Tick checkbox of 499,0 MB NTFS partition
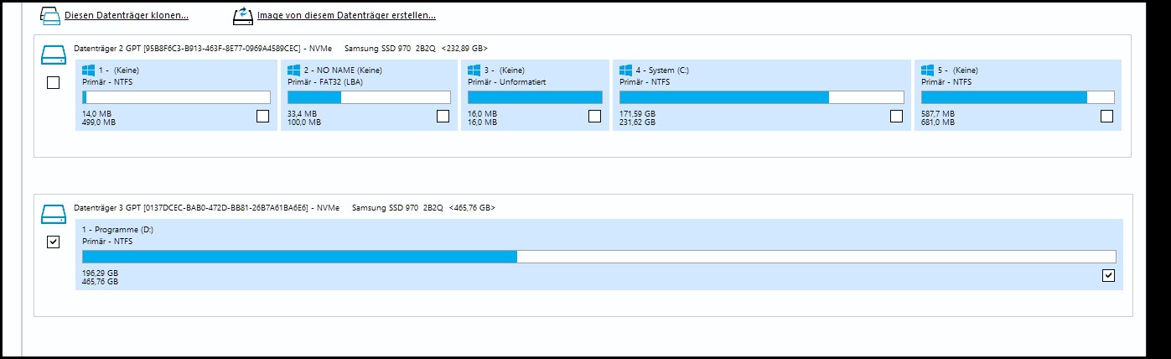1171x359 pixels. (262, 117)
